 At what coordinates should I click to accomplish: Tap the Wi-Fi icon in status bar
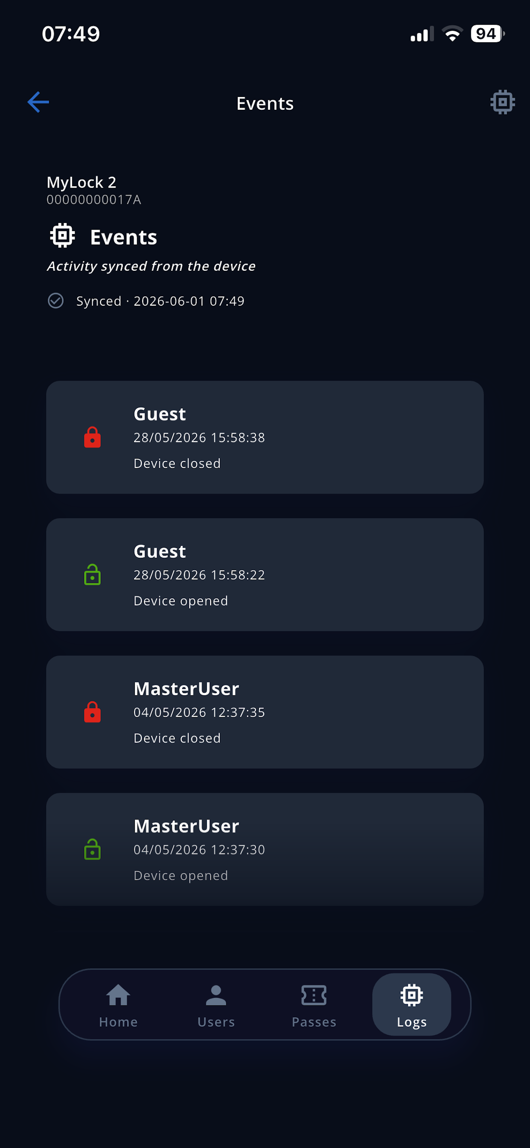pos(452,34)
